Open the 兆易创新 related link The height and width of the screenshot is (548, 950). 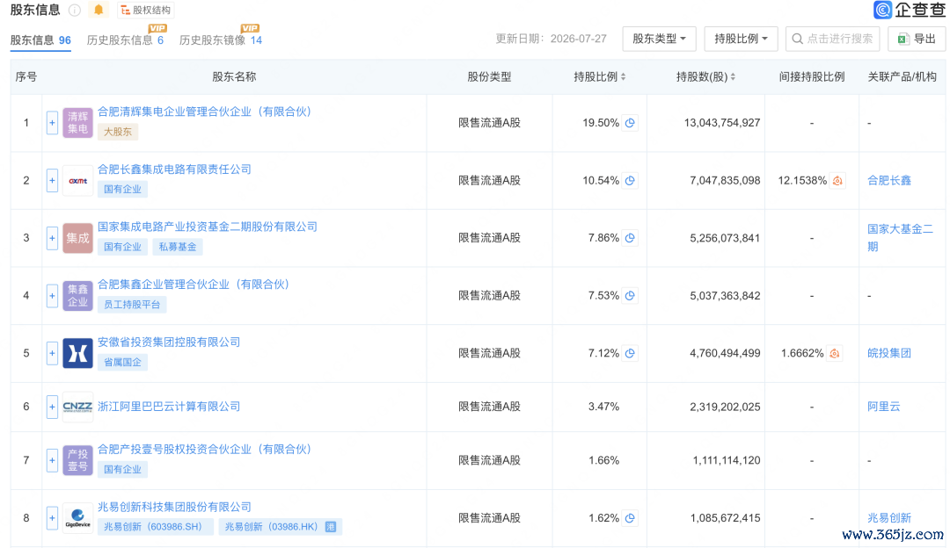coord(888,518)
